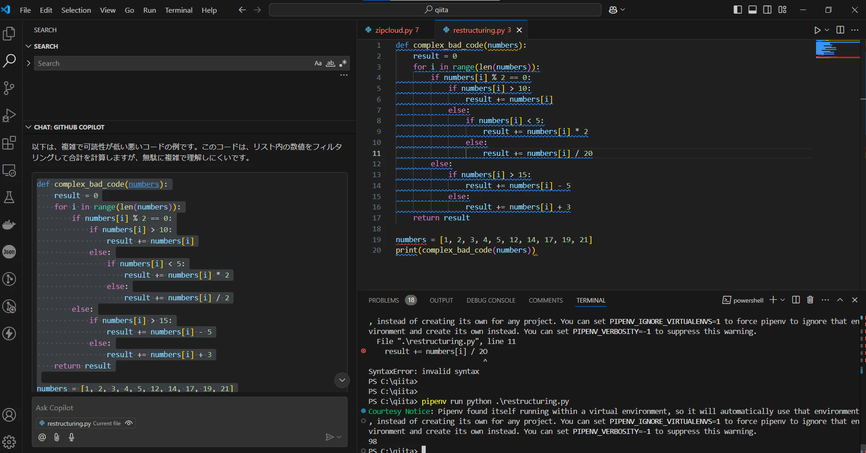
Task: Open Accounts menu in activity bar
Action: [9, 415]
